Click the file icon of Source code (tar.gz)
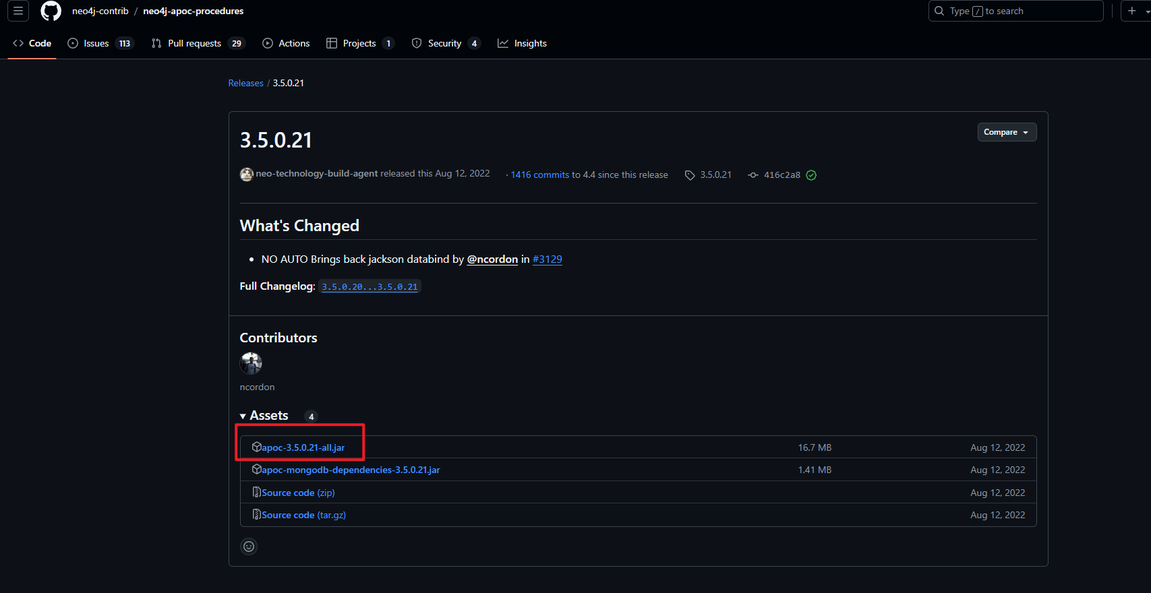 click(x=256, y=514)
